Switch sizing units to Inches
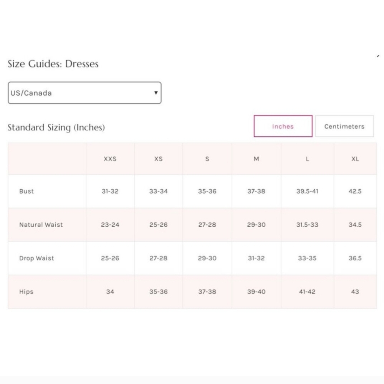Image resolution: width=384 pixels, height=384 pixels. pos(283,126)
